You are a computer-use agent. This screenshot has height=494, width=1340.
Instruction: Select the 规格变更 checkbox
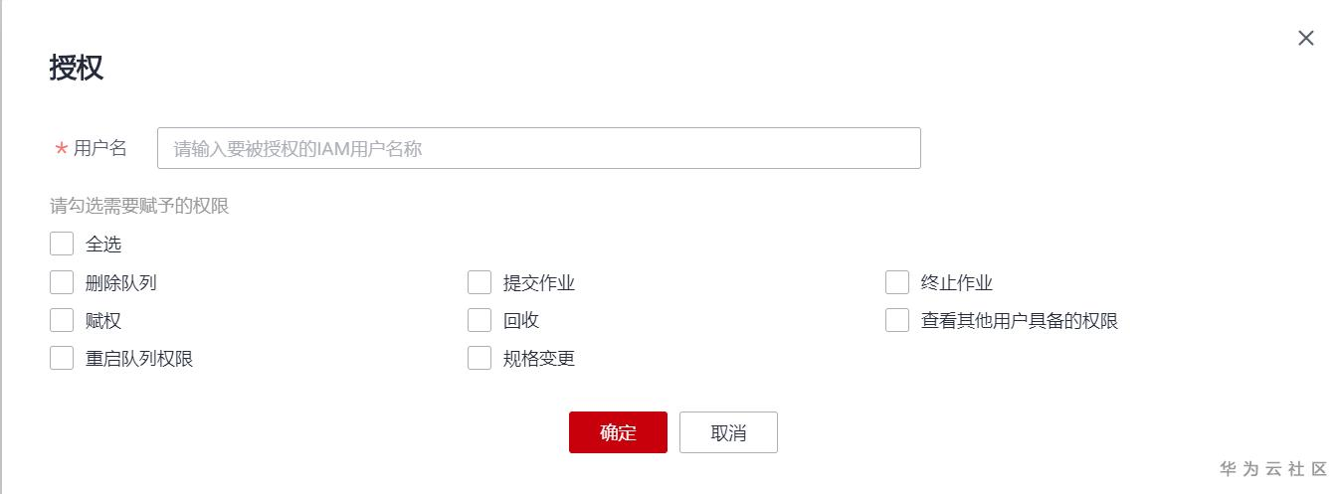click(479, 358)
